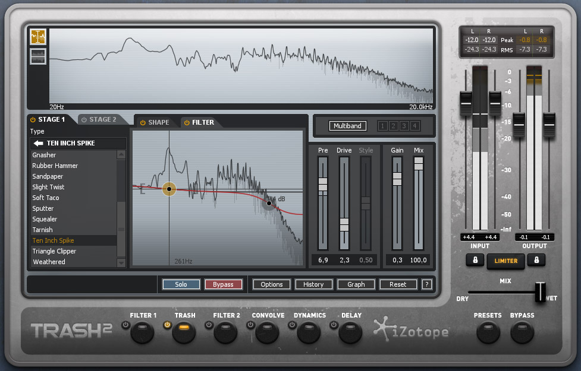Click the Reset button
The image size is (581, 371).
coord(398,284)
